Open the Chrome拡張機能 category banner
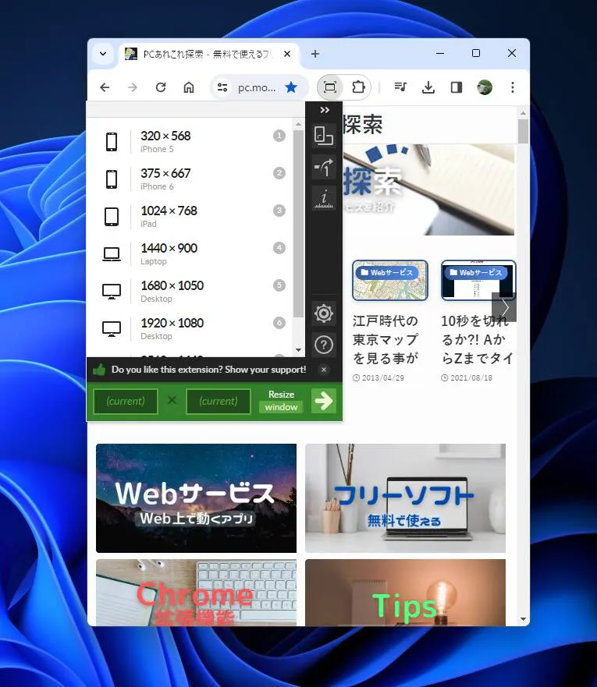Image resolution: width=597 pixels, height=687 pixels. click(196, 593)
